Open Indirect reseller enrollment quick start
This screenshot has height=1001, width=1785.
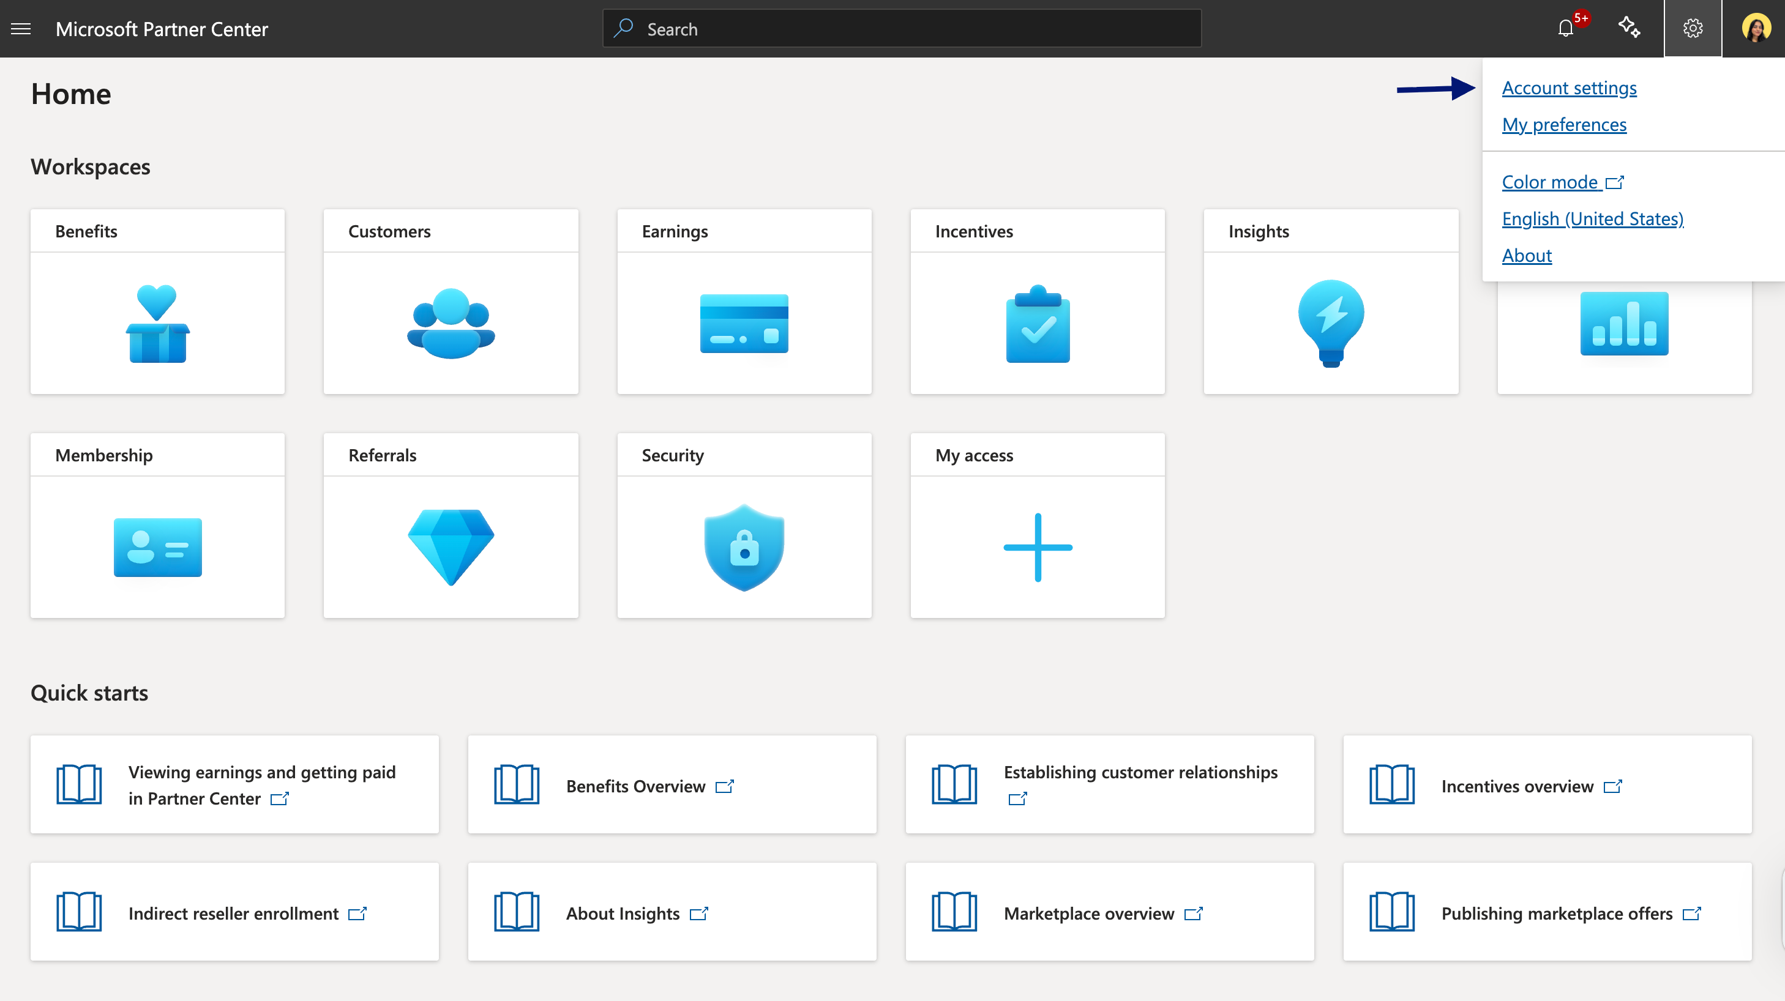click(x=234, y=912)
